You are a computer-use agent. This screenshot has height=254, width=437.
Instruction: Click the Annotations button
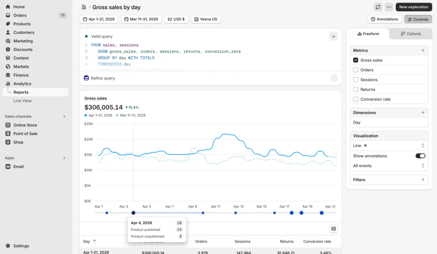click(x=385, y=19)
